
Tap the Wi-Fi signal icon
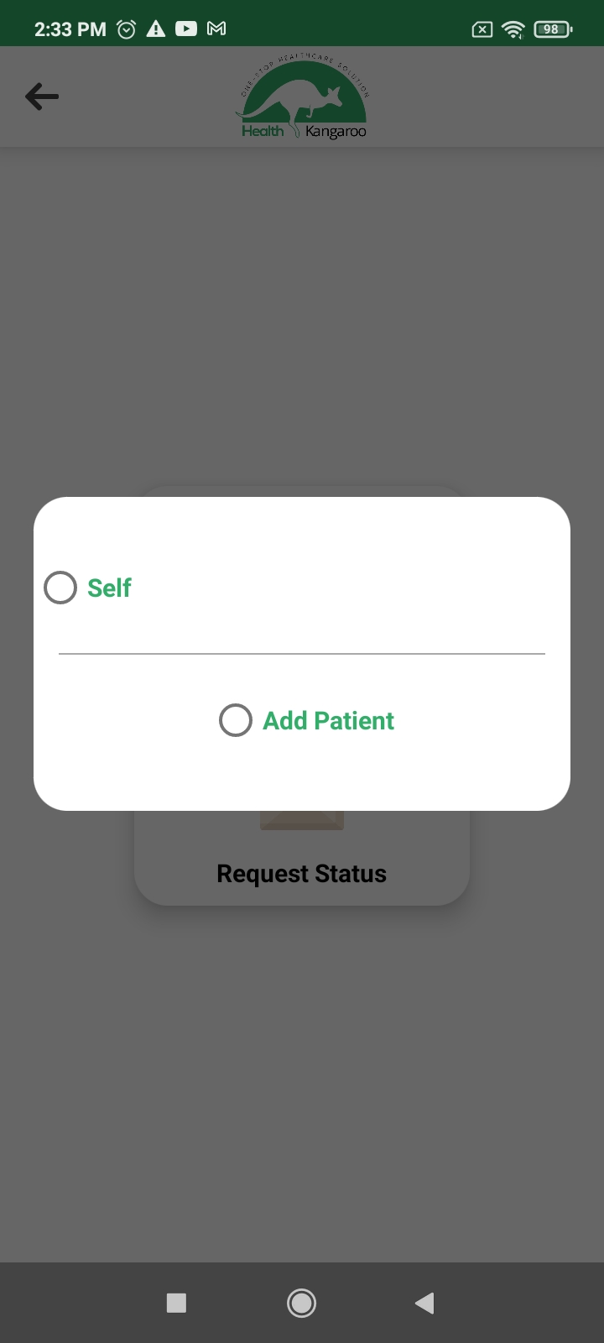click(513, 29)
